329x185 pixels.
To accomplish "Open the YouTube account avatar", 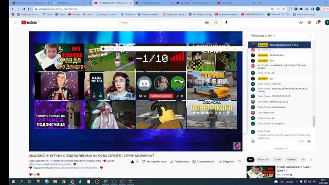I will point(326,23).
